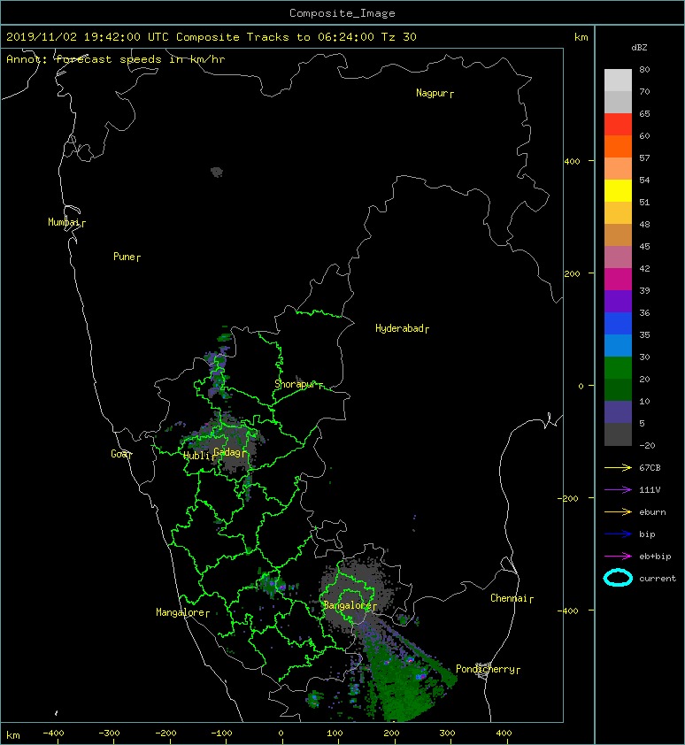Click the dBZ legend heading
This screenshot has width=685, height=745.
[639, 48]
